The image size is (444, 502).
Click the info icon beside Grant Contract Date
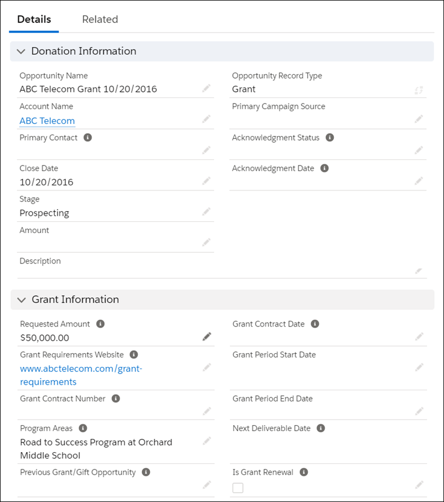point(314,324)
